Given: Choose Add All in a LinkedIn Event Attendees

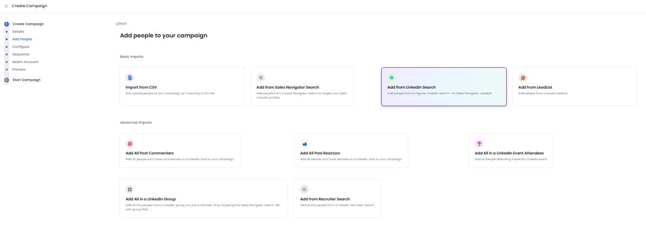Looking at the screenshot, I should coord(511,150).
